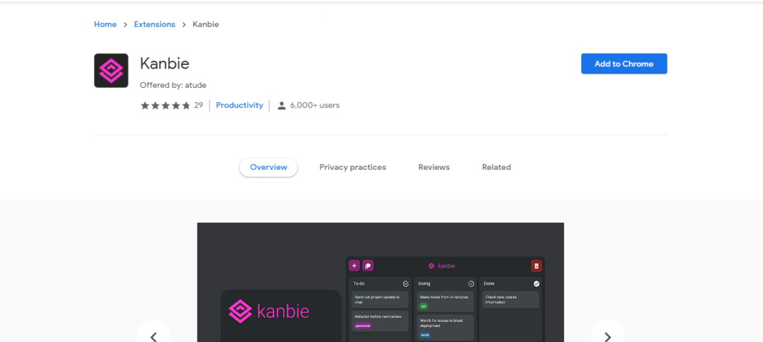Viewport: 763px width, 342px height.
Task: Click the 'Send out project update to chat' card
Action: point(380,300)
